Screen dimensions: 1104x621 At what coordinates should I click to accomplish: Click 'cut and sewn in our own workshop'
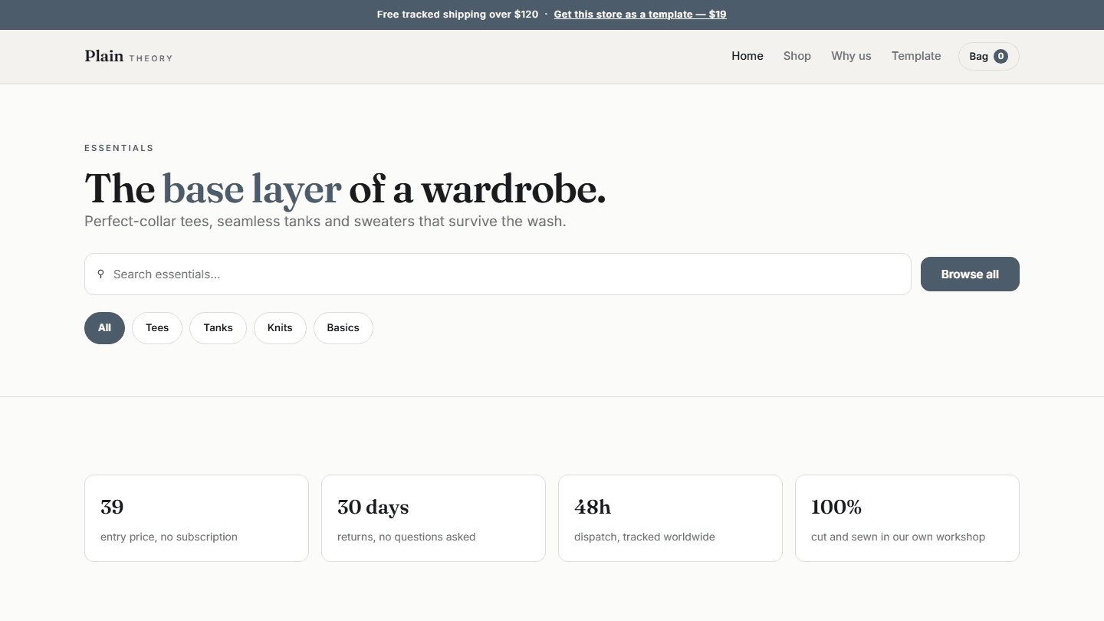[x=898, y=537]
